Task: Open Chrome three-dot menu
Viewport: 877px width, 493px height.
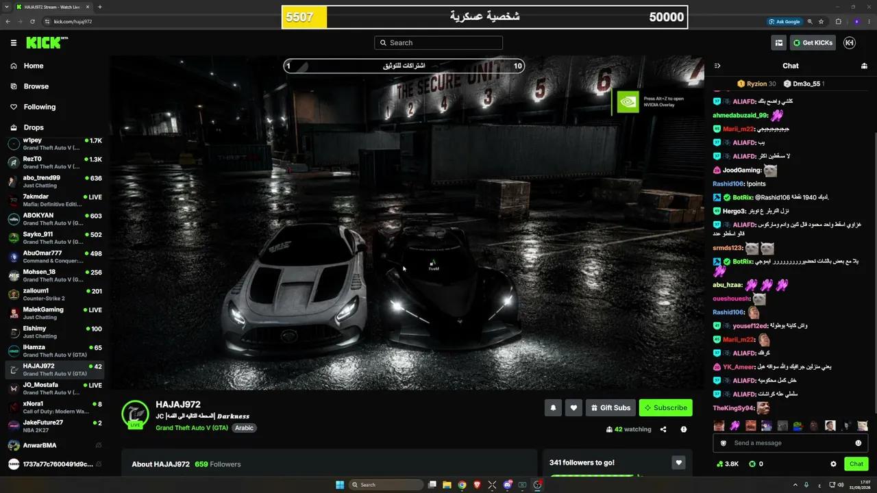Action: (869, 21)
